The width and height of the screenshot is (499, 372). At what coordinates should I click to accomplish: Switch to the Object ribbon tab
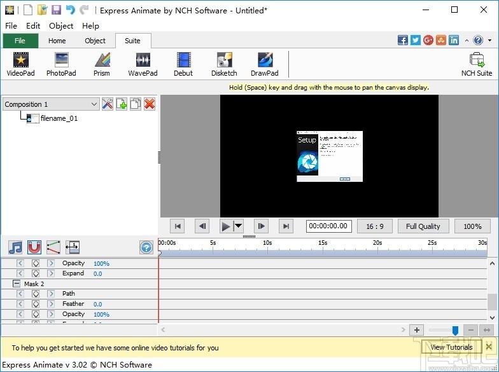(x=95, y=41)
